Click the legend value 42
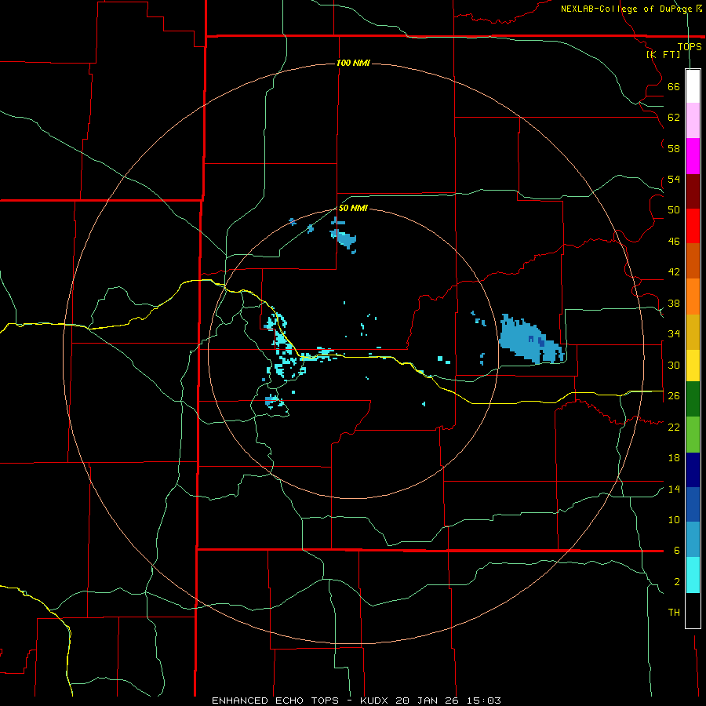 (674, 272)
